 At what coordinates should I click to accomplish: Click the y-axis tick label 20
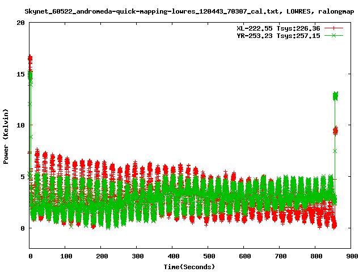[20, 23]
